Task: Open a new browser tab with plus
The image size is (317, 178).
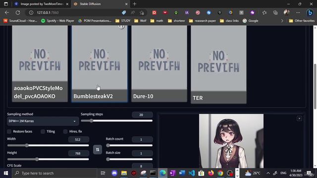Action: pos(134,4)
